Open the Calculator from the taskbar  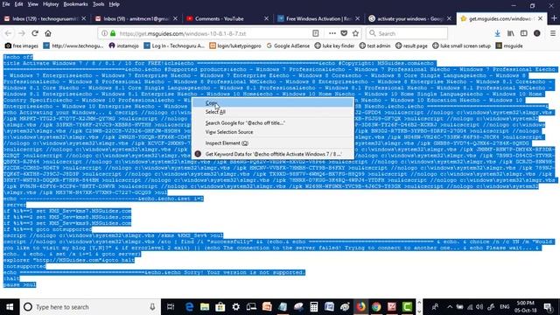click(x=313, y=307)
